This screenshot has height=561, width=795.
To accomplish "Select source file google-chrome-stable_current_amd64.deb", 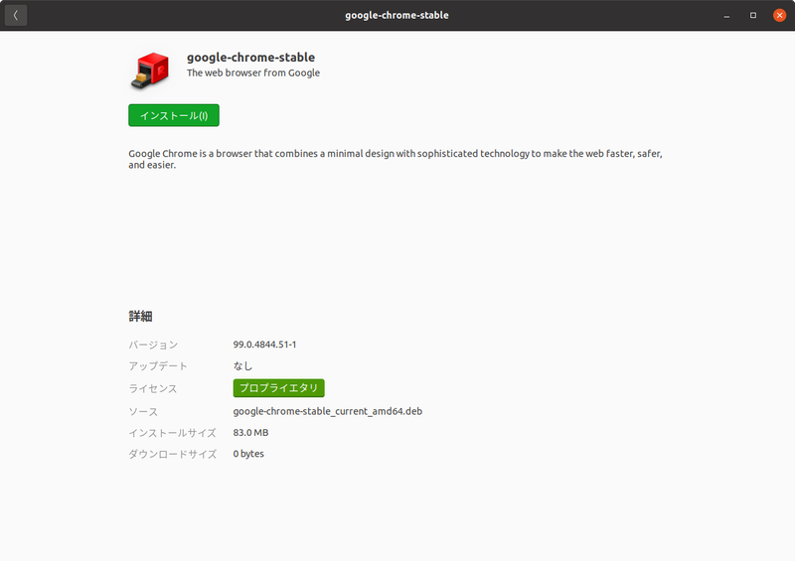I will pyautogui.click(x=328, y=411).
